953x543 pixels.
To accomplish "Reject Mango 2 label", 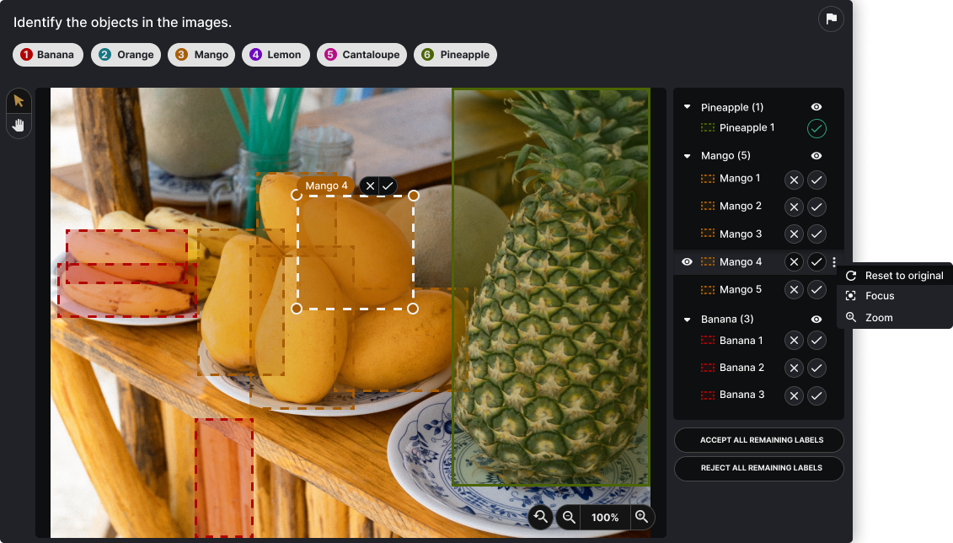I will click(x=794, y=207).
